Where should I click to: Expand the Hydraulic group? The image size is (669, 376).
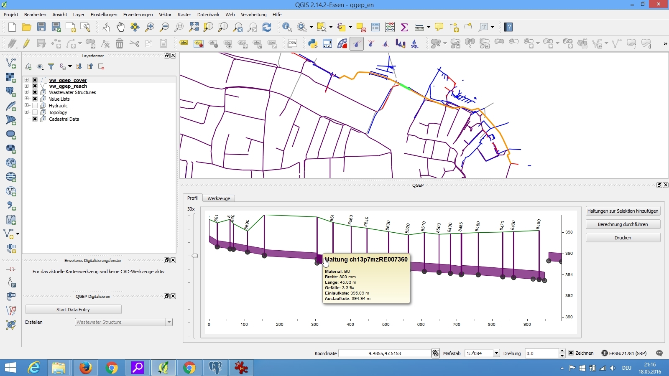tap(27, 106)
